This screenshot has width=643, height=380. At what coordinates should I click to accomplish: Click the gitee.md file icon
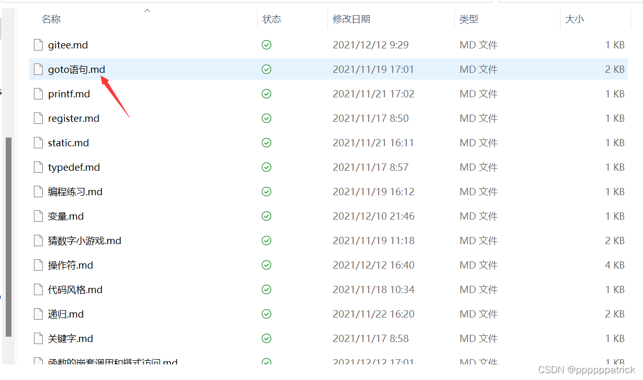pyautogui.click(x=38, y=45)
